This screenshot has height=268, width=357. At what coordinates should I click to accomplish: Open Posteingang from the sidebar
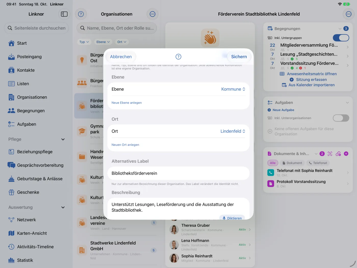tap(36, 57)
